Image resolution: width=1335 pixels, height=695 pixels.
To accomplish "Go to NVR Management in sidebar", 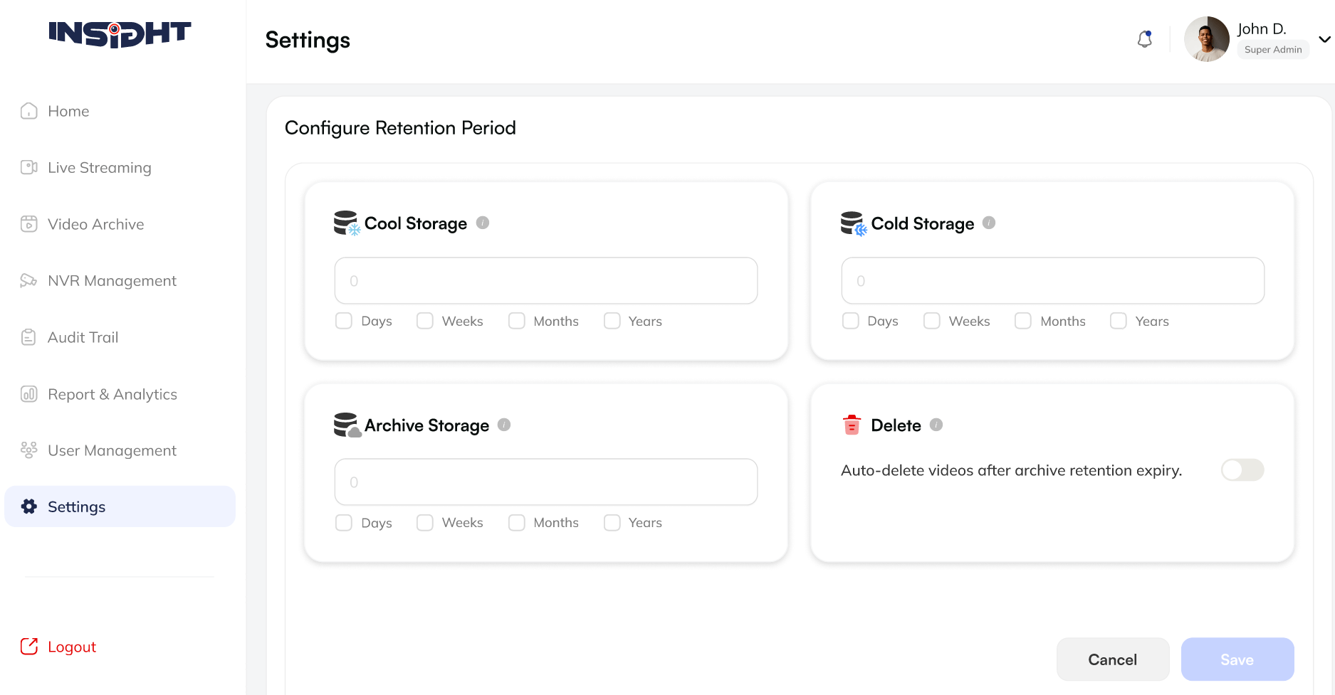I will point(112,281).
